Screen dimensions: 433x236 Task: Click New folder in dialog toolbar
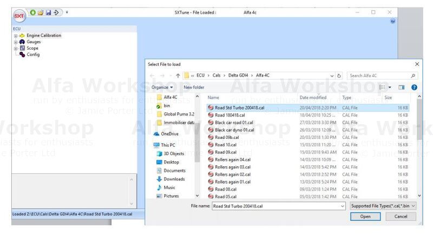coord(194,87)
